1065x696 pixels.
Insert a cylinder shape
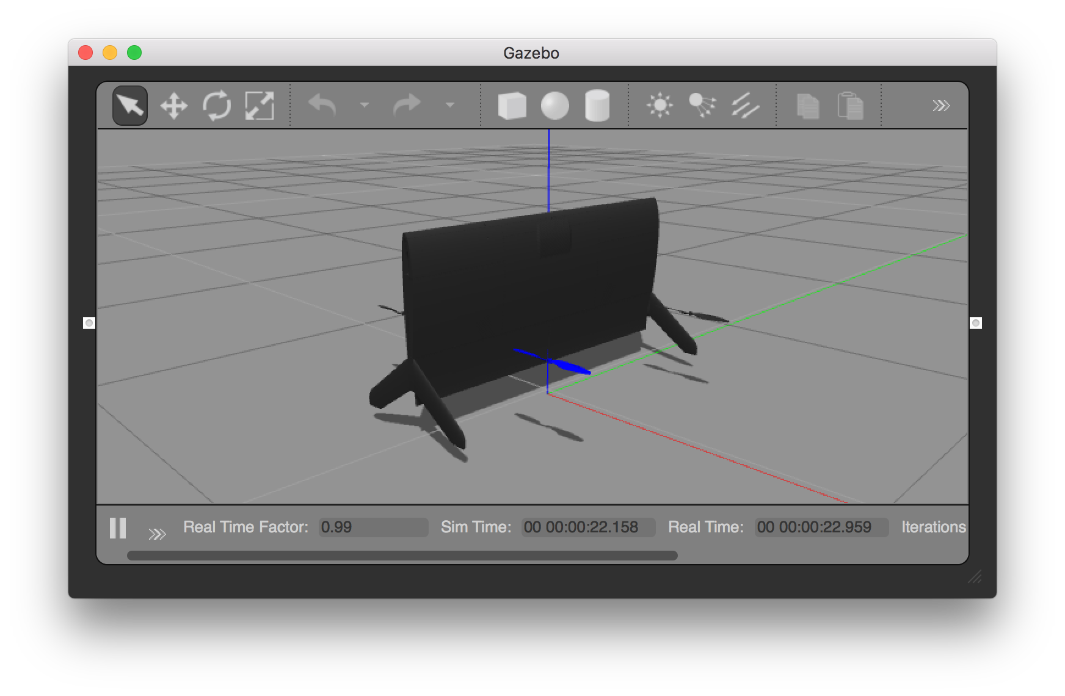597,106
